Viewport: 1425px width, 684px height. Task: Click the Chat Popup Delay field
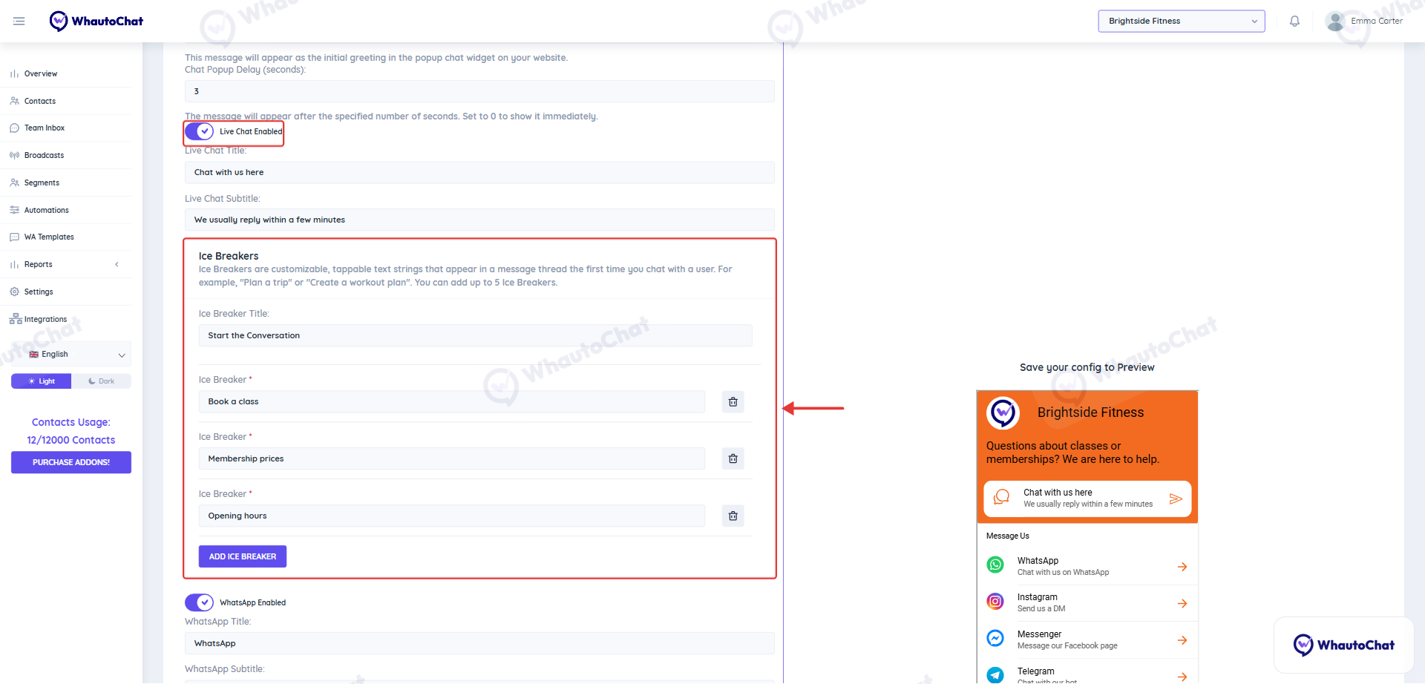click(x=479, y=91)
